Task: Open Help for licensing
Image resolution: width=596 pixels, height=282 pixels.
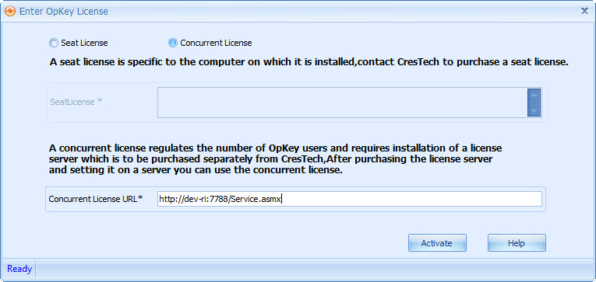Action: pyautogui.click(x=517, y=243)
